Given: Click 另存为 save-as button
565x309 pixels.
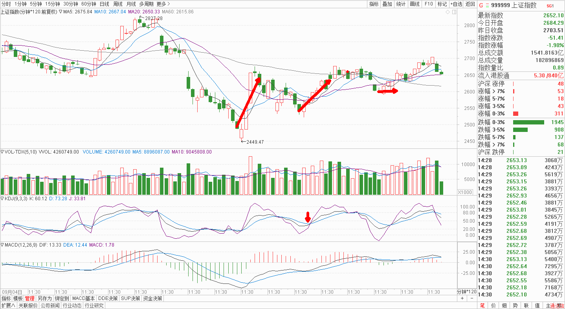Looking at the screenshot, I should [x=45, y=298].
